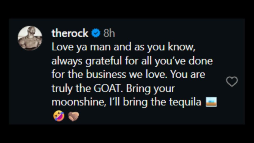This screenshot has width=254, height=143.
Task: Click the handshake emoji
Action: pyautogui.click(x=73, y=116)
